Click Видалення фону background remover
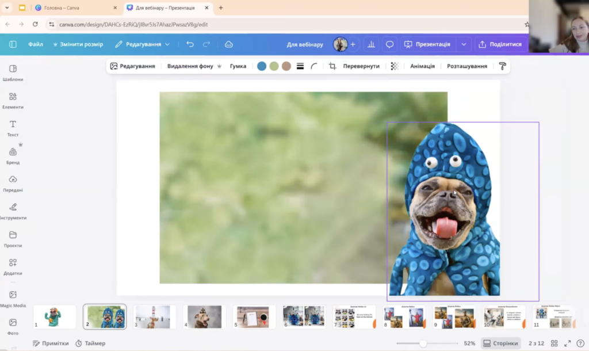 pyautogui.click(x=194, y=66)
